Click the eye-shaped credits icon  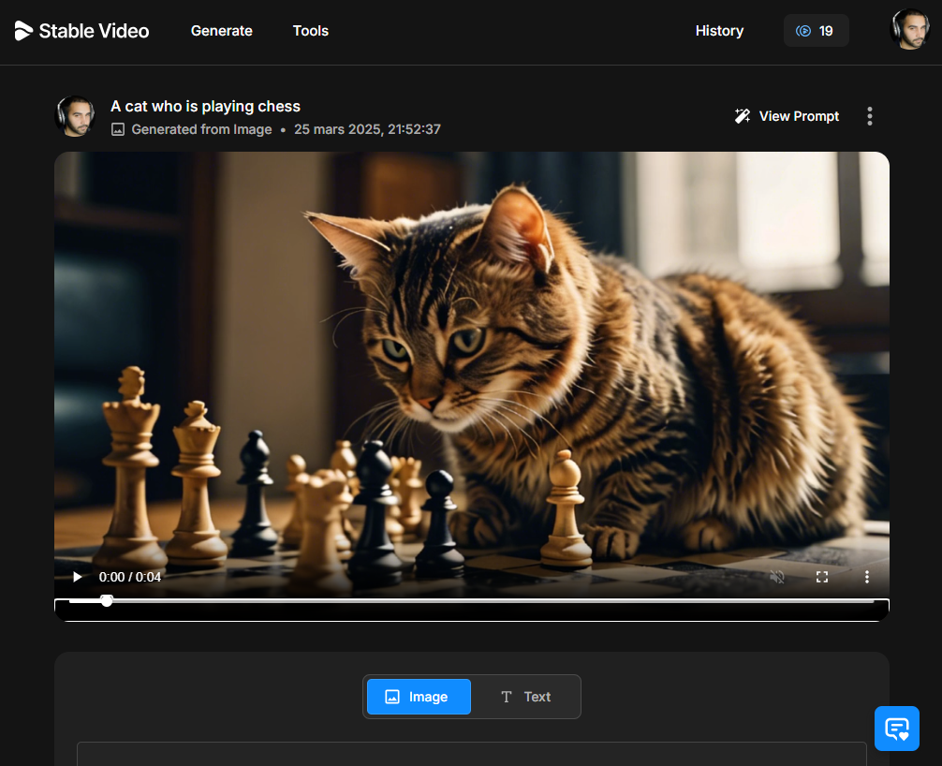tap(804, 30)
